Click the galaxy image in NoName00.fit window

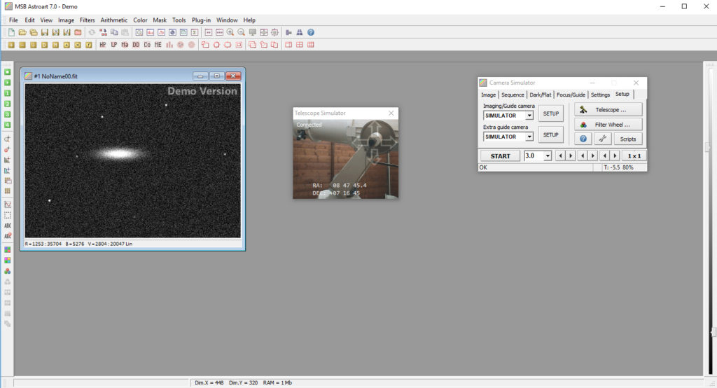click(132, 160)
